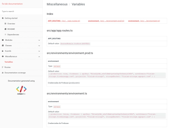Click the Index heading

tap(50, 14)
